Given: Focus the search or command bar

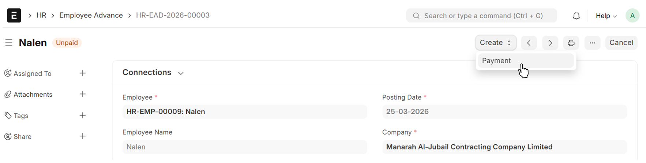Looking at the screenshot, I should coord(483,16).
